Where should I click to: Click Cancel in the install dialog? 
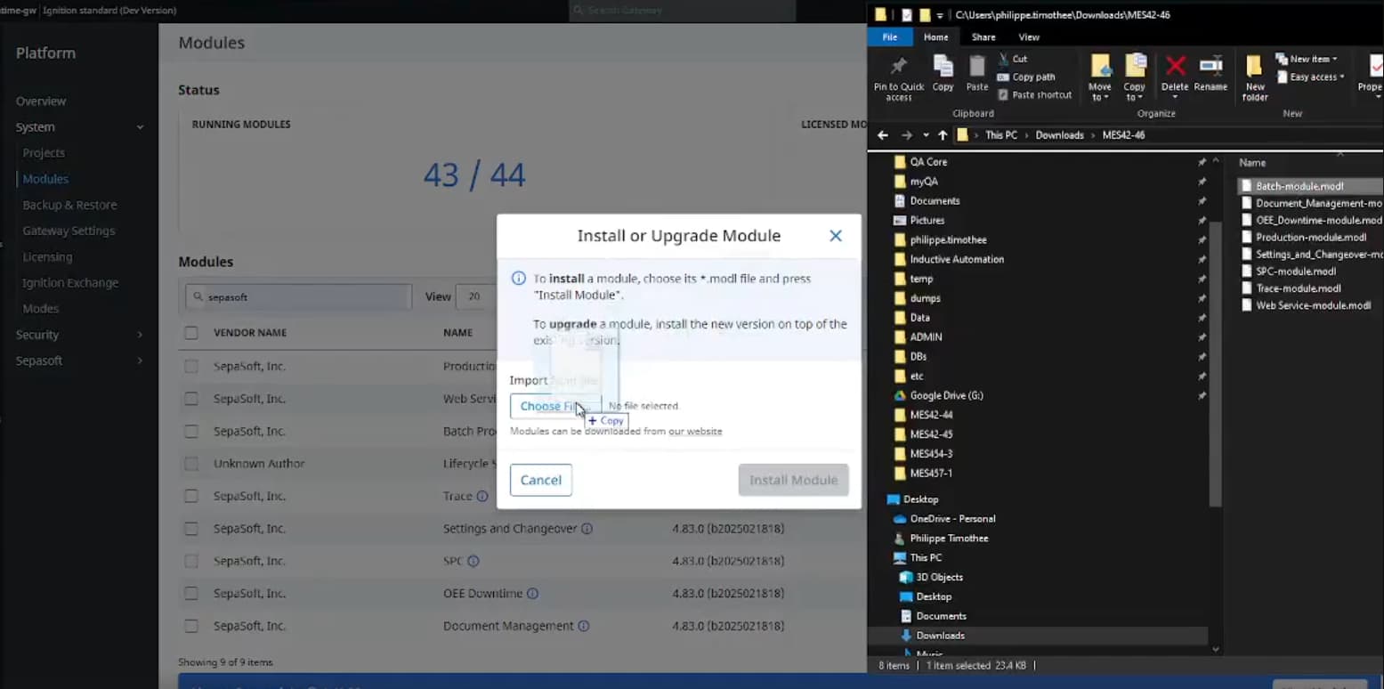[541, 480]
